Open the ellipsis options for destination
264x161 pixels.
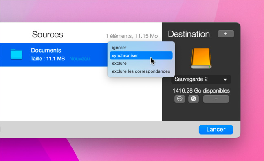180,99
